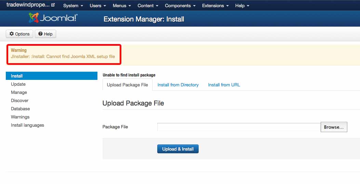Expand the Content menu caret arrow
This screenshot has height=184, width=360.
(x=157, y=6)
